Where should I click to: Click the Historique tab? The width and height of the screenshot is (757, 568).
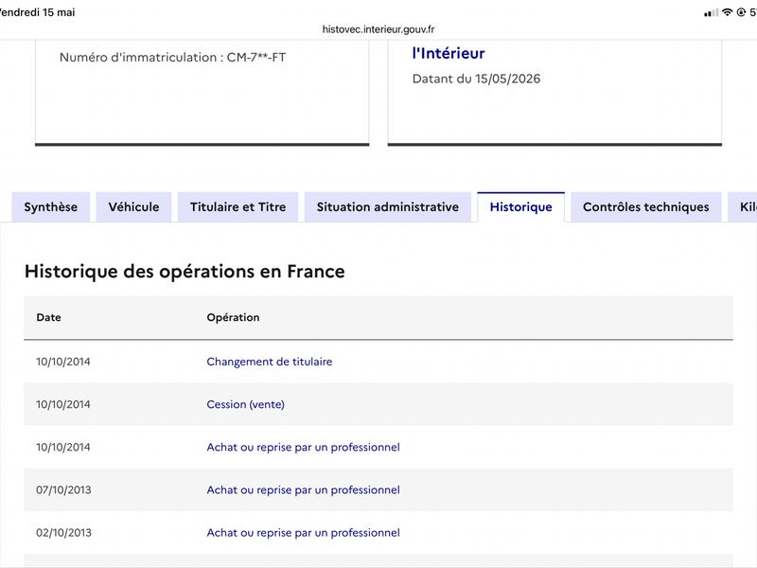pyautogui.click(x=521, y=206)
